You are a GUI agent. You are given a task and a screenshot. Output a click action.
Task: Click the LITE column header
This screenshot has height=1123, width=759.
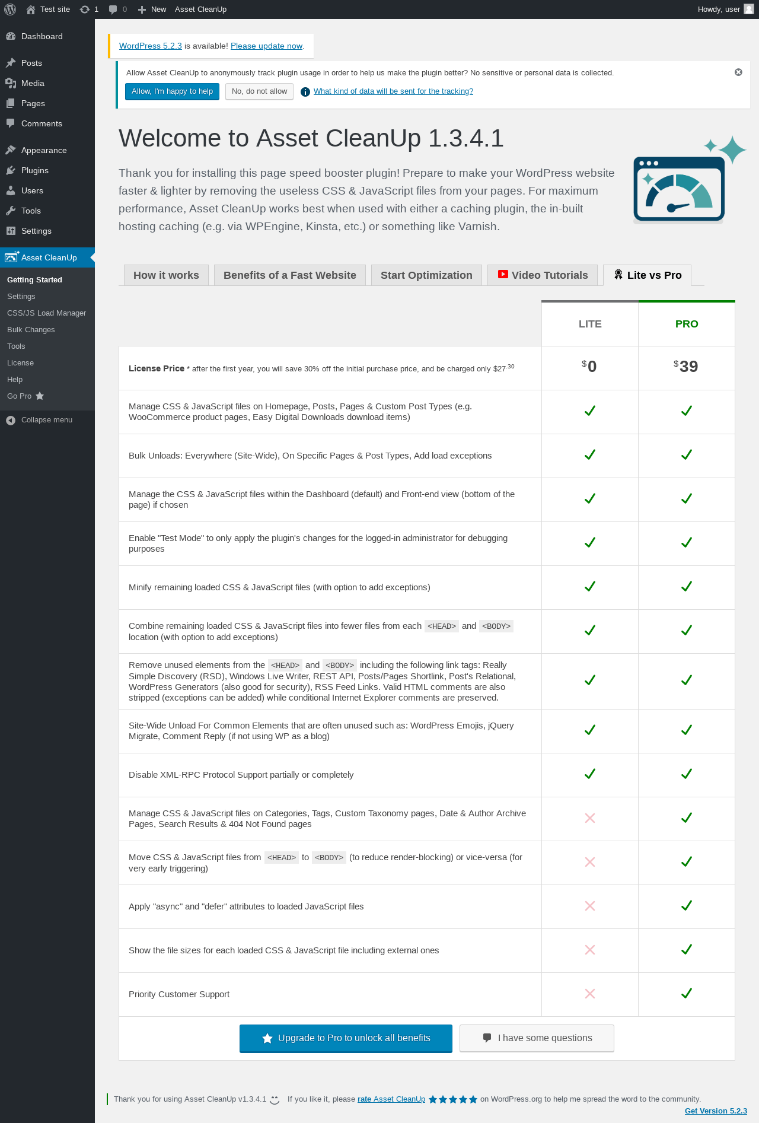pyautogui.click(x=590, y=324)
